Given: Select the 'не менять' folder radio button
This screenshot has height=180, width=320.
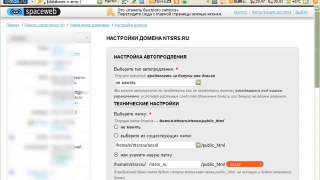Looking at the screenshot, I should (x=116, y=127).
